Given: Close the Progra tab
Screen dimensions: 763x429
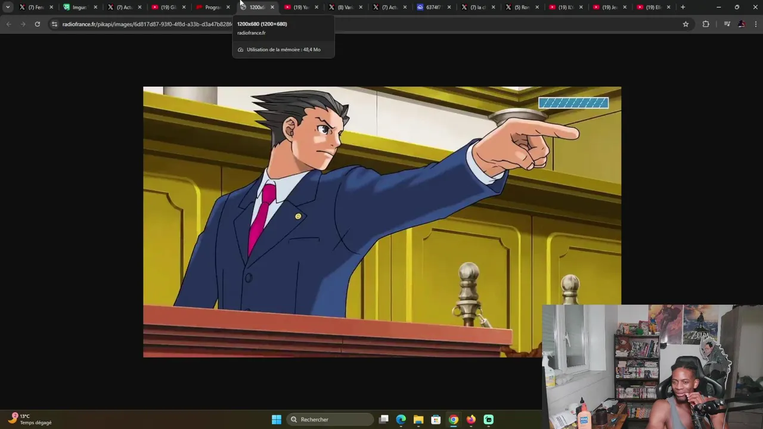Looking at the screenshot, I should 228,7.
